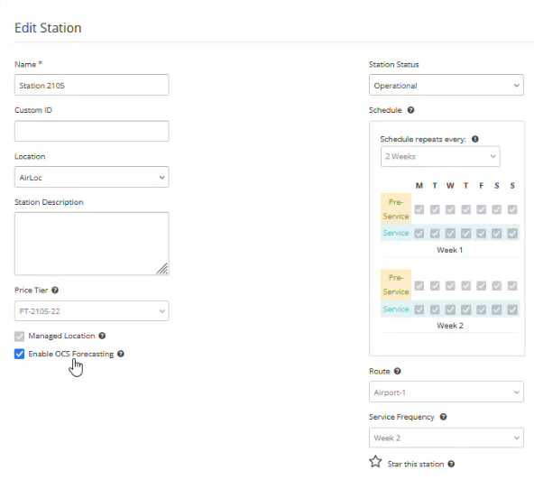Click the Schedule help question icon
This screenshot has height=480, width=534.
tap(410, 110)
